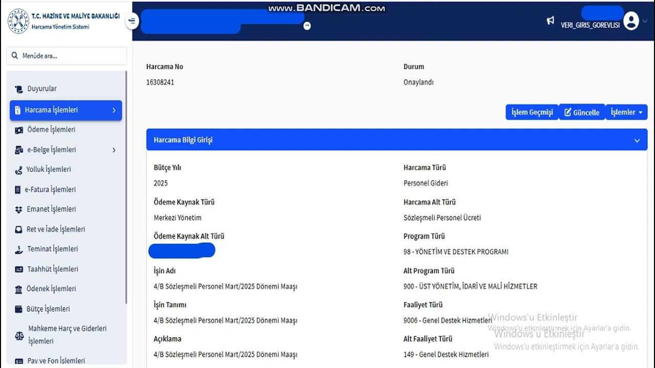Viewport: 655px width, 368px height.
Task: Open the user profile avatar icon
Action: (x=631, y=21)
